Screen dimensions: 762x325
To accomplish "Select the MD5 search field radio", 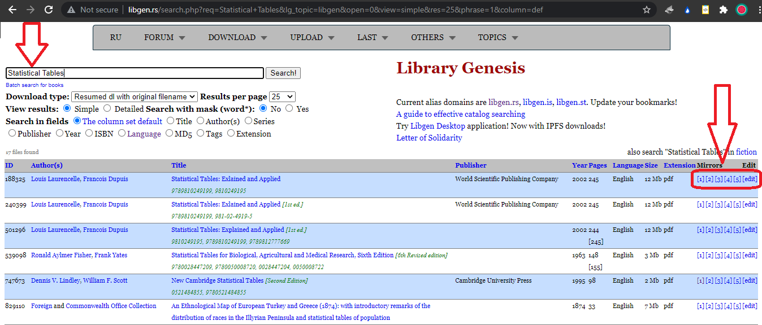I will click(170, 134).
